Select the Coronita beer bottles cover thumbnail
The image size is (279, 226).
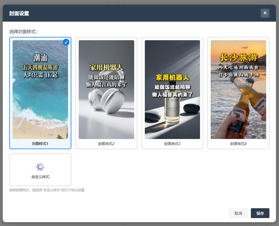pos(239,89)
